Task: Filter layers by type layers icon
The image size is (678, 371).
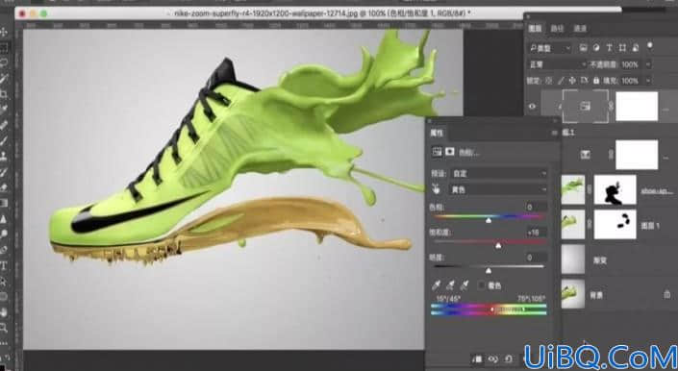Action: pos(610,47)
